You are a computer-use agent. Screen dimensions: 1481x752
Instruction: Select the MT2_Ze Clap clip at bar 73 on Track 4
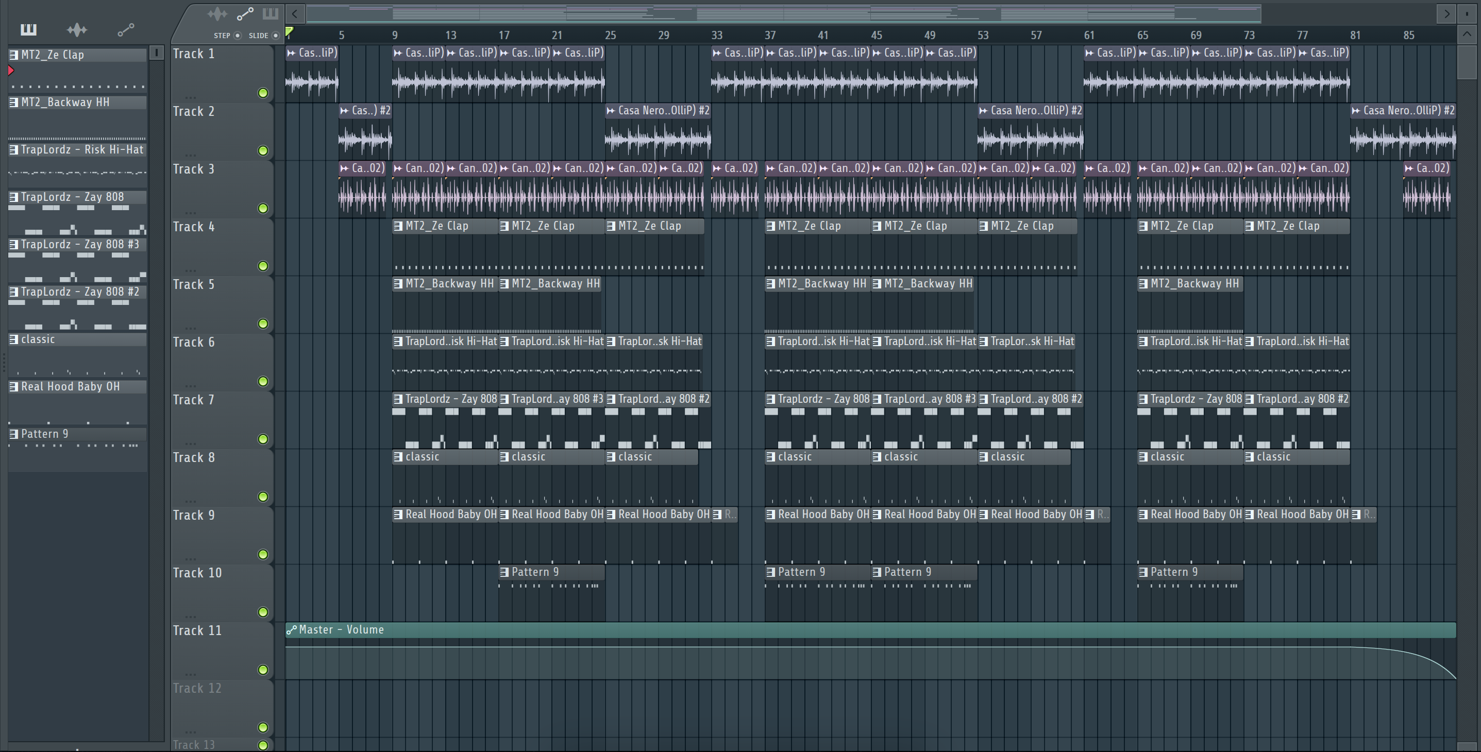tap(1297, 248)
